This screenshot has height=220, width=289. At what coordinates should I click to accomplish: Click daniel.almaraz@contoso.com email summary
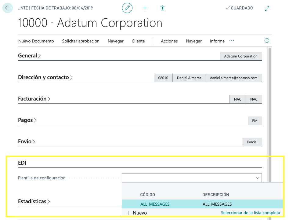234,78
